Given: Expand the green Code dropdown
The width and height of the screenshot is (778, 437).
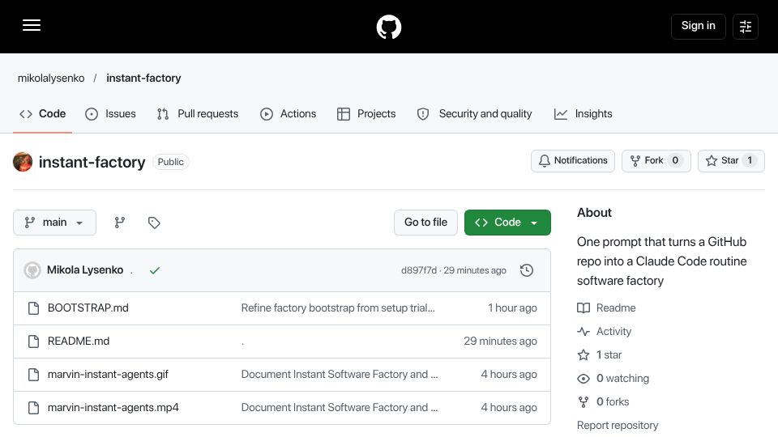Looking at the screenshot, I should point(507,223).
